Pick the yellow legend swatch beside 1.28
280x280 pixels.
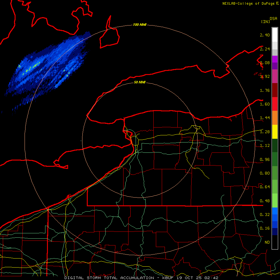pyautogui.click(x=275, y=132)
